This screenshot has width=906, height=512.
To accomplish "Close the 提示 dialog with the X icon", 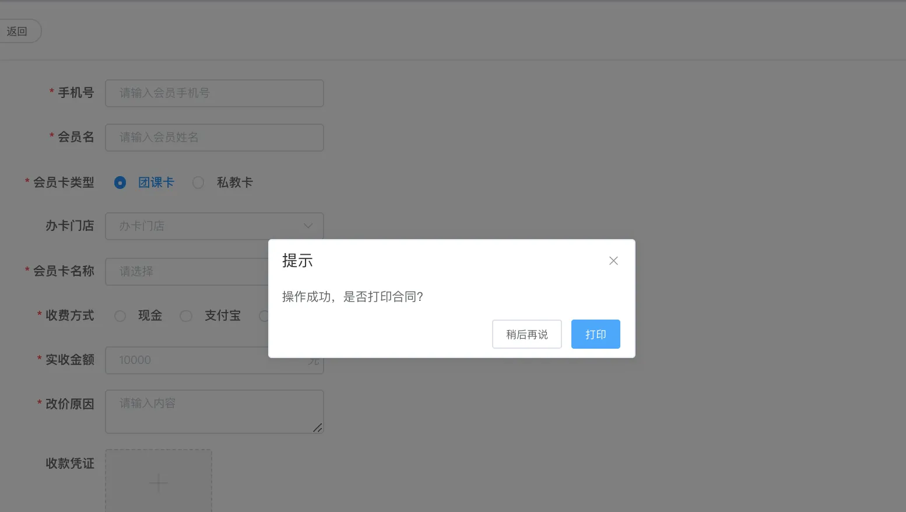I will [613, 261].
